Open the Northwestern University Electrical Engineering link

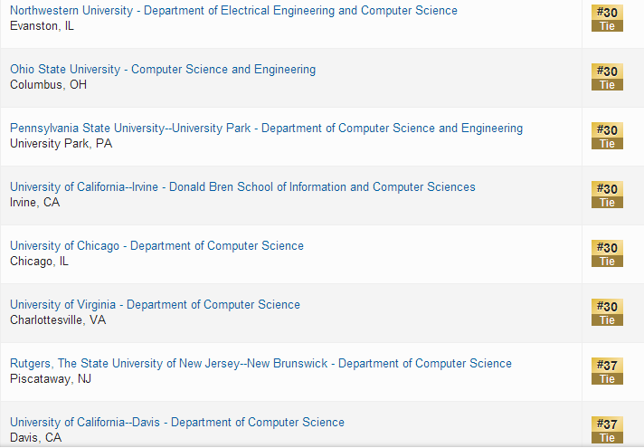[x=233, y=11]
